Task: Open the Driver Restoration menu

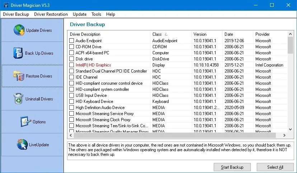Action: coord(51,14)
